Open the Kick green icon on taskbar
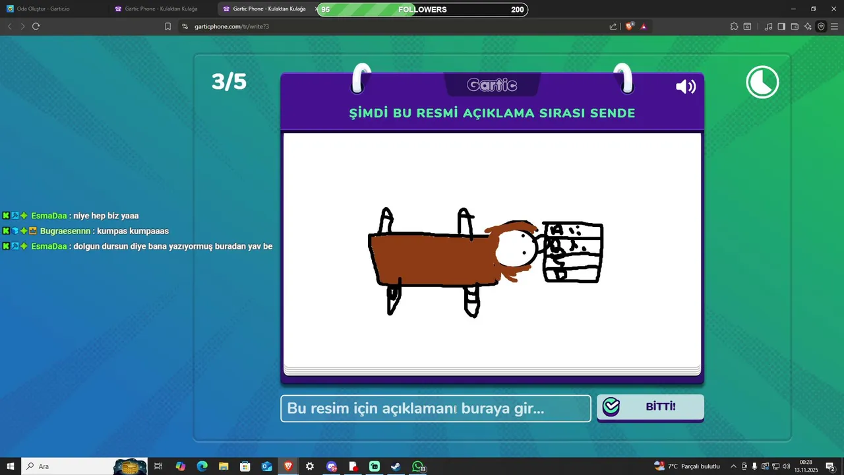This screenshot has width=844, height=475. click(375, 466)
